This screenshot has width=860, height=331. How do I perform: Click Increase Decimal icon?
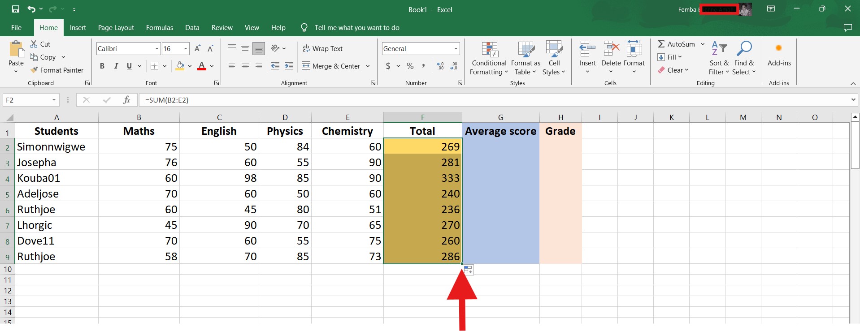pos(440,66)
